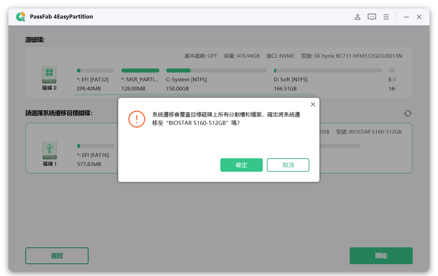Click the source disk horizontal scrollbar
438x276 pixels.
(195, 95)
